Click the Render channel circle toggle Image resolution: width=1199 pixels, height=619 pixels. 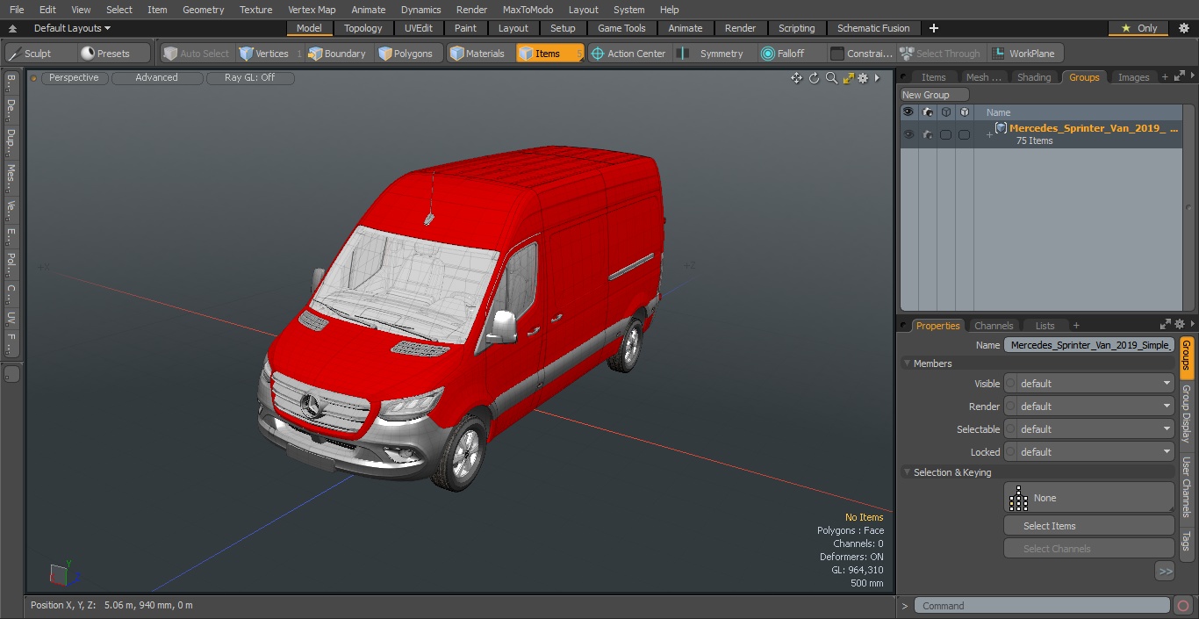pyautogui.click(x=1010, y=407)
